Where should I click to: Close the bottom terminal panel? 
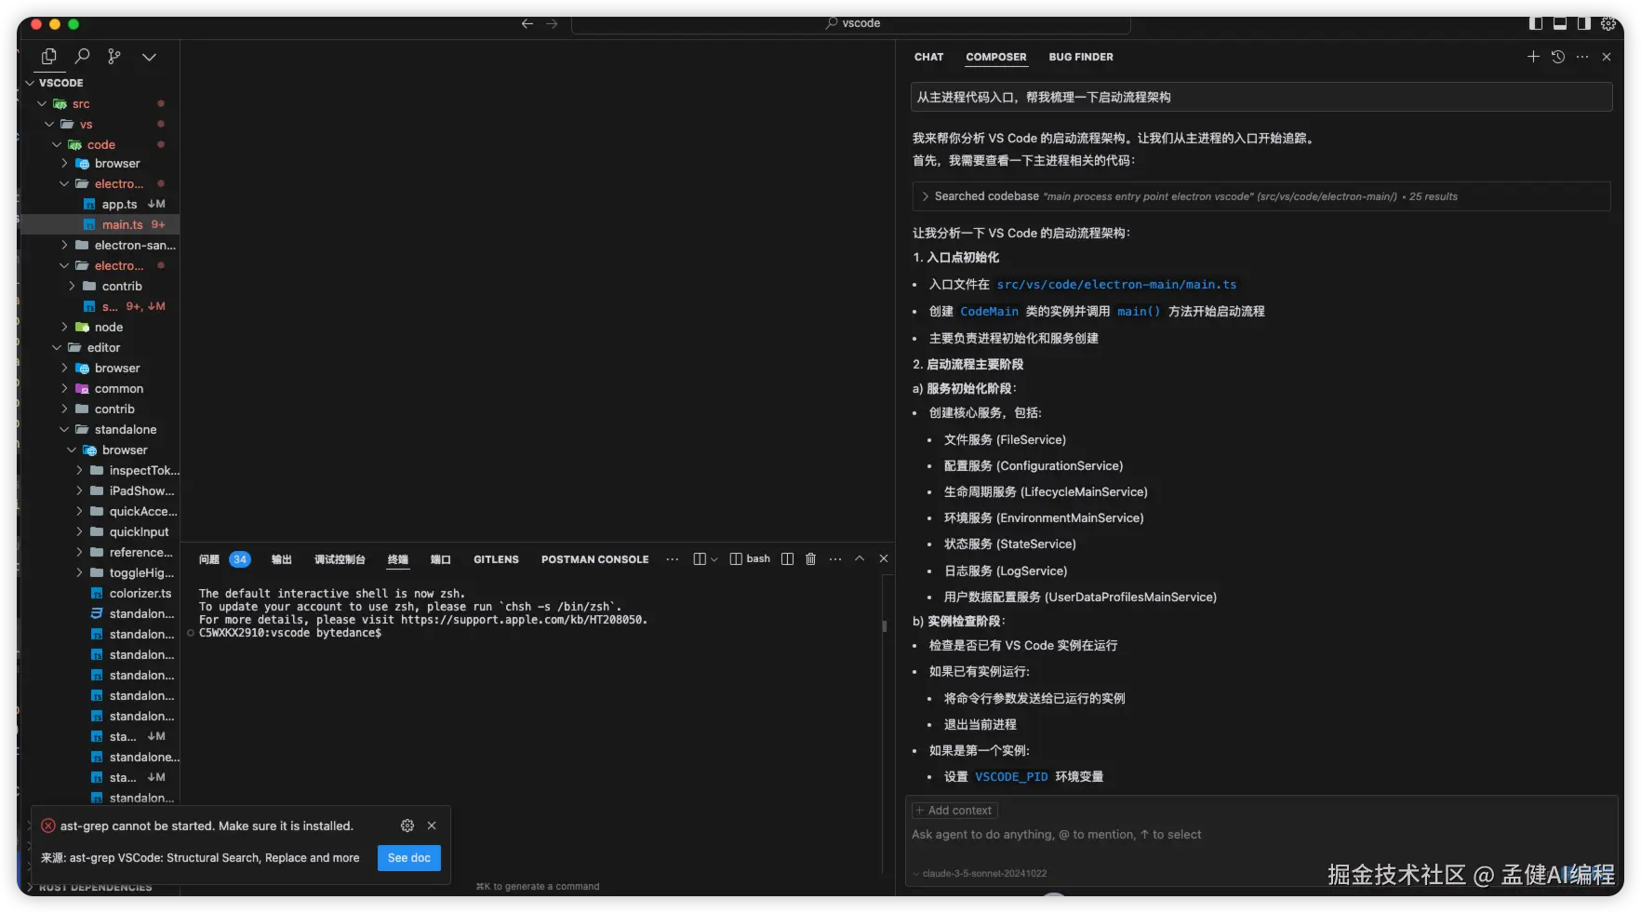point(884,559)
